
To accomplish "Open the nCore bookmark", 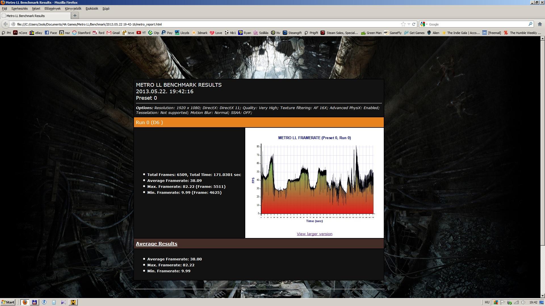I will [20, 33].
